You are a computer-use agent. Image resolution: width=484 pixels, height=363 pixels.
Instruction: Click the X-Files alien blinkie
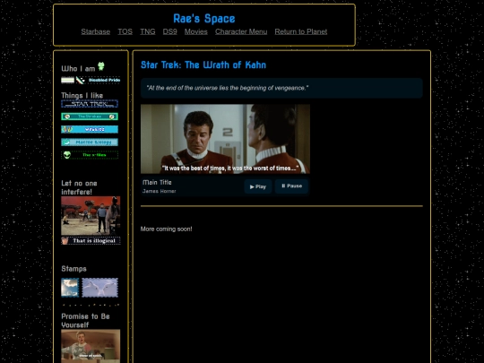pos(90,155)
